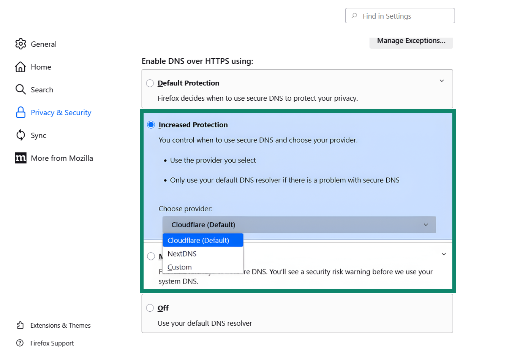Click the More from Mozilla icon
The width and height of the screenshot is (509, 363).
click(20, 158)
